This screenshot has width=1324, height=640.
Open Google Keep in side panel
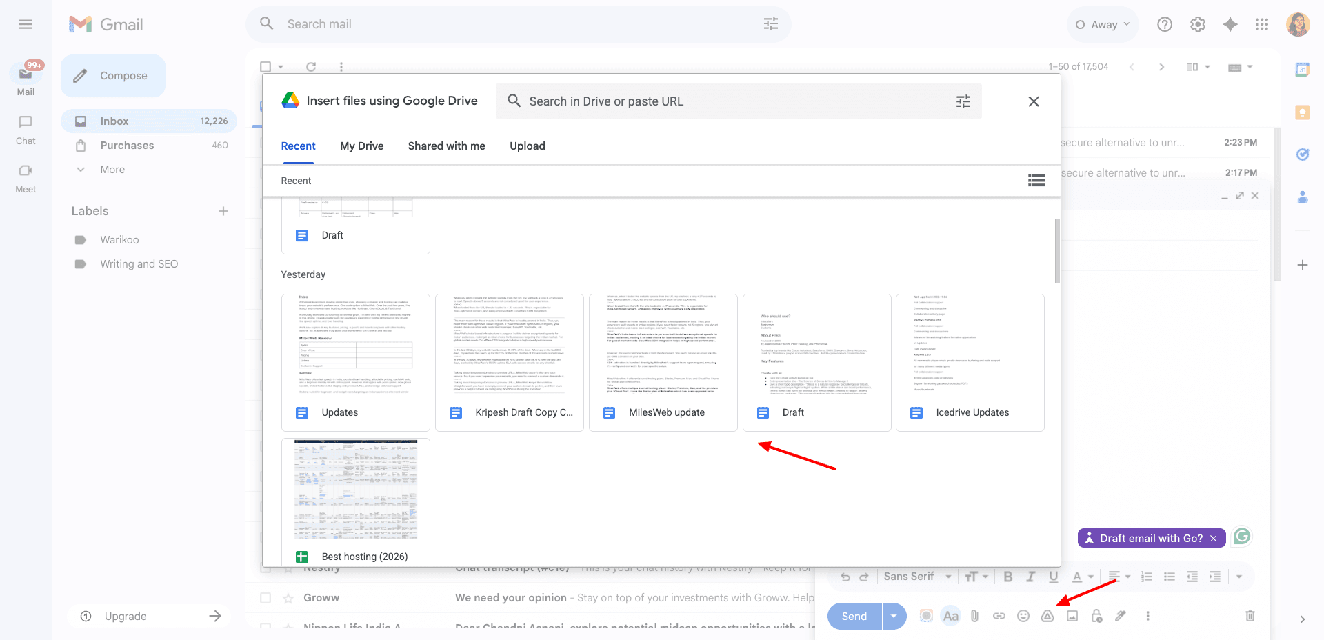(x=1303, y=112)
